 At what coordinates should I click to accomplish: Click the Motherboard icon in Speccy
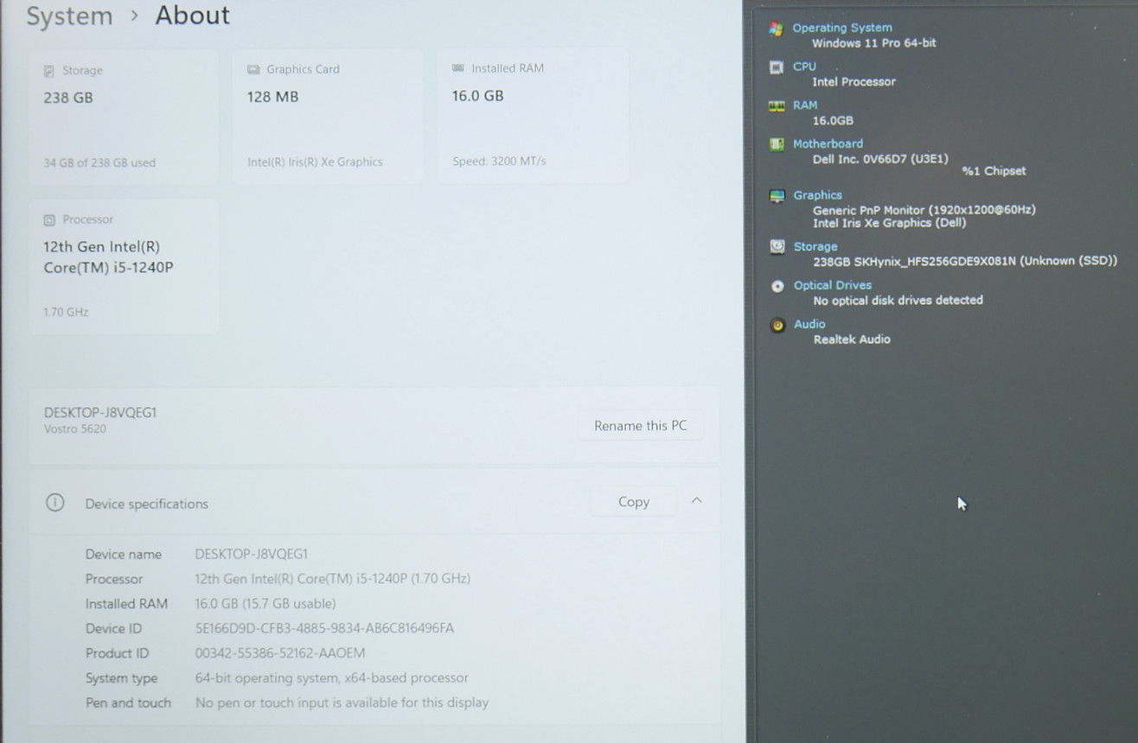pyautogui.click(x=777, y=144)
